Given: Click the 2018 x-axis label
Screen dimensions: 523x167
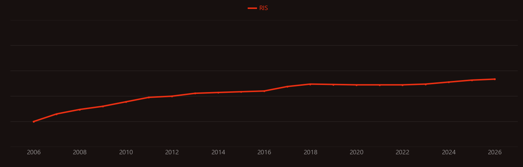Looking at the screenshot, I should (310, 152).
